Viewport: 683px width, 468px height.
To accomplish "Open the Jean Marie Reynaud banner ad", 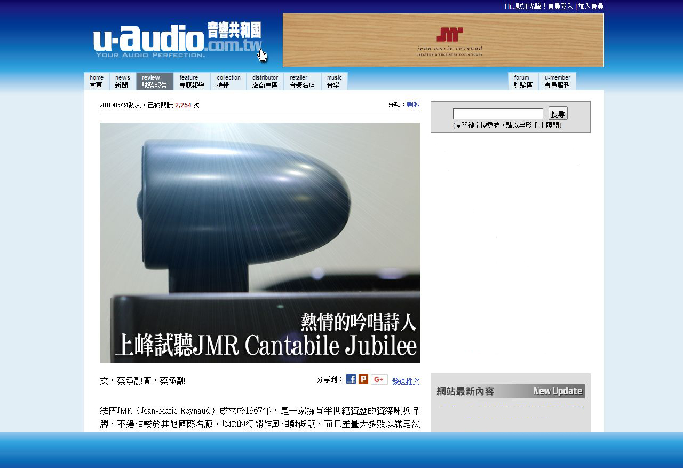I will [443, 40].
